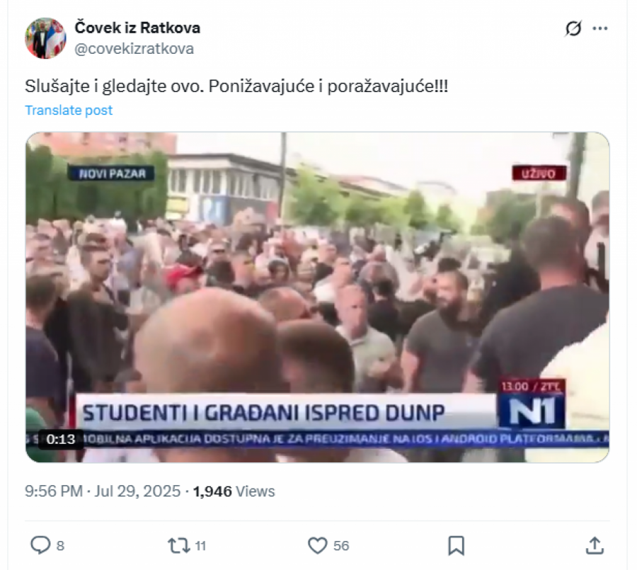Click the repost count 11
The width and height of the screenshot is (637, 570).
point(201,546)
